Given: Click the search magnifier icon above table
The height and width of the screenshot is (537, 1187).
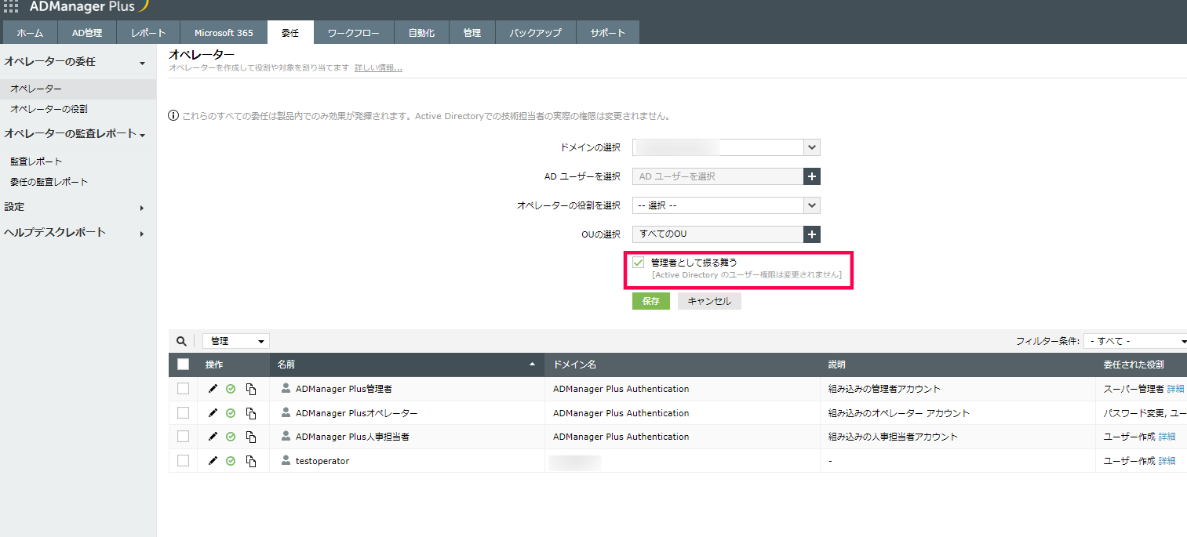Looking at the screenshot, I should tap(182, 341).
